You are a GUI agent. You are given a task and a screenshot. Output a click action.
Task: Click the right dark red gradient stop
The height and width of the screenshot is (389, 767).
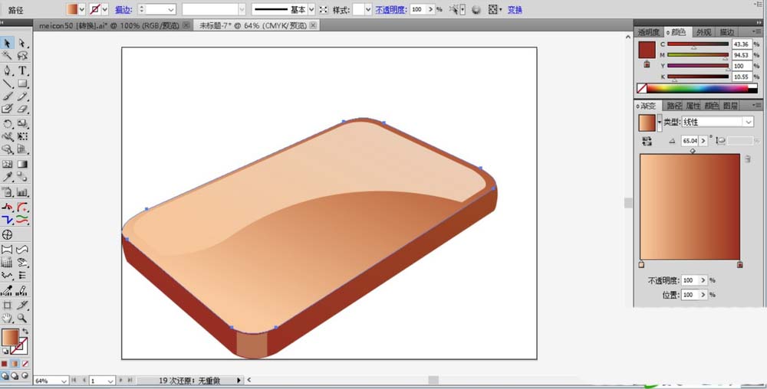click(x=739, y=264)
